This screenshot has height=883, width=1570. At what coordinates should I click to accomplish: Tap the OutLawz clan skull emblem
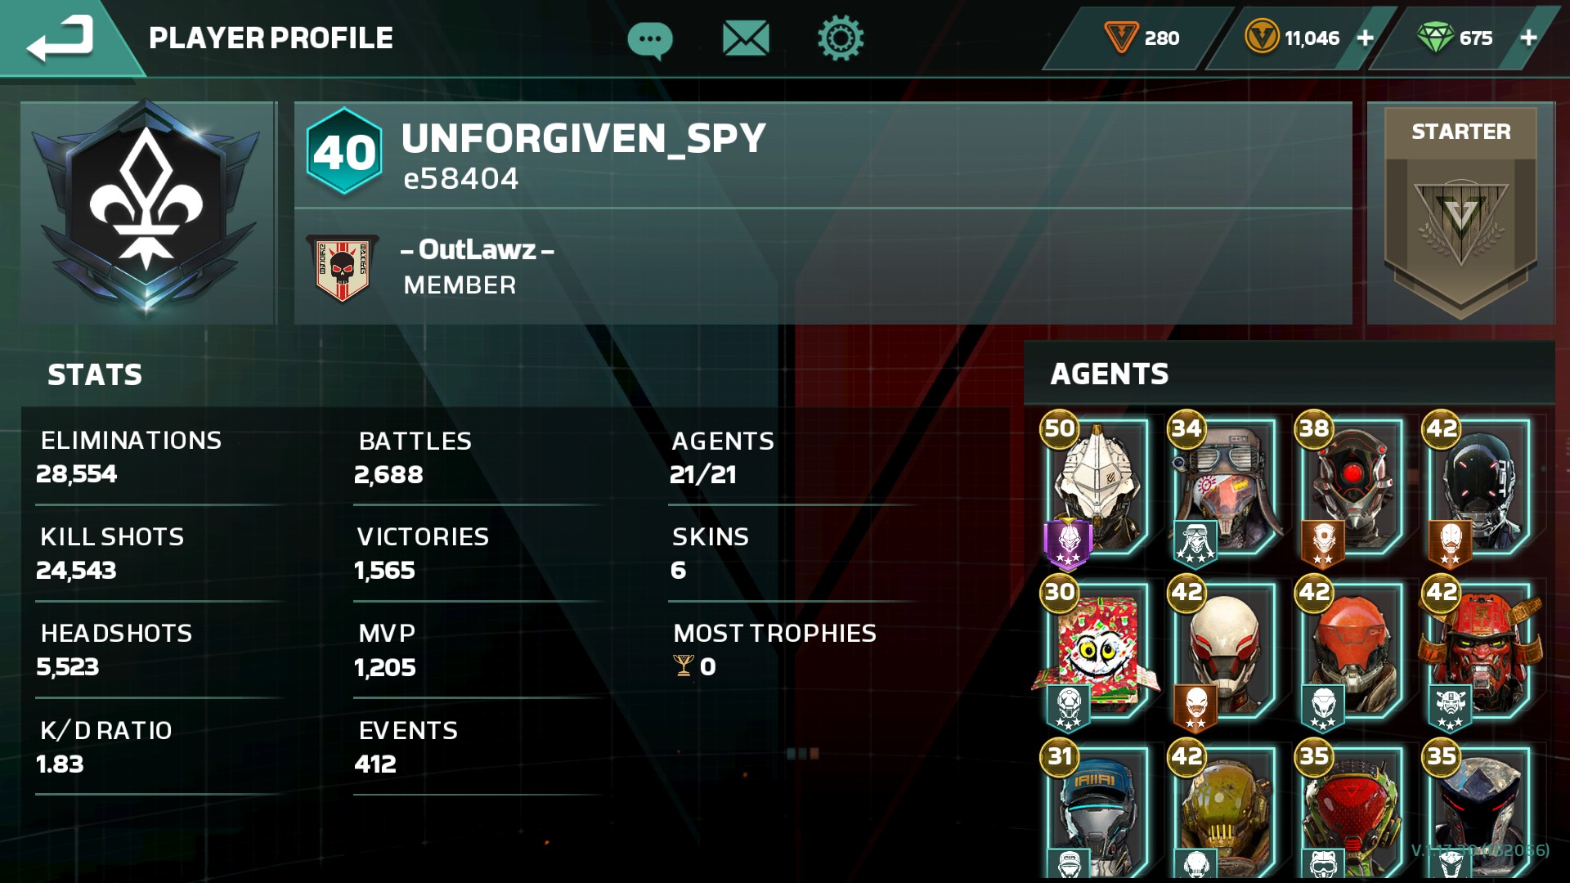coord(342,268)
